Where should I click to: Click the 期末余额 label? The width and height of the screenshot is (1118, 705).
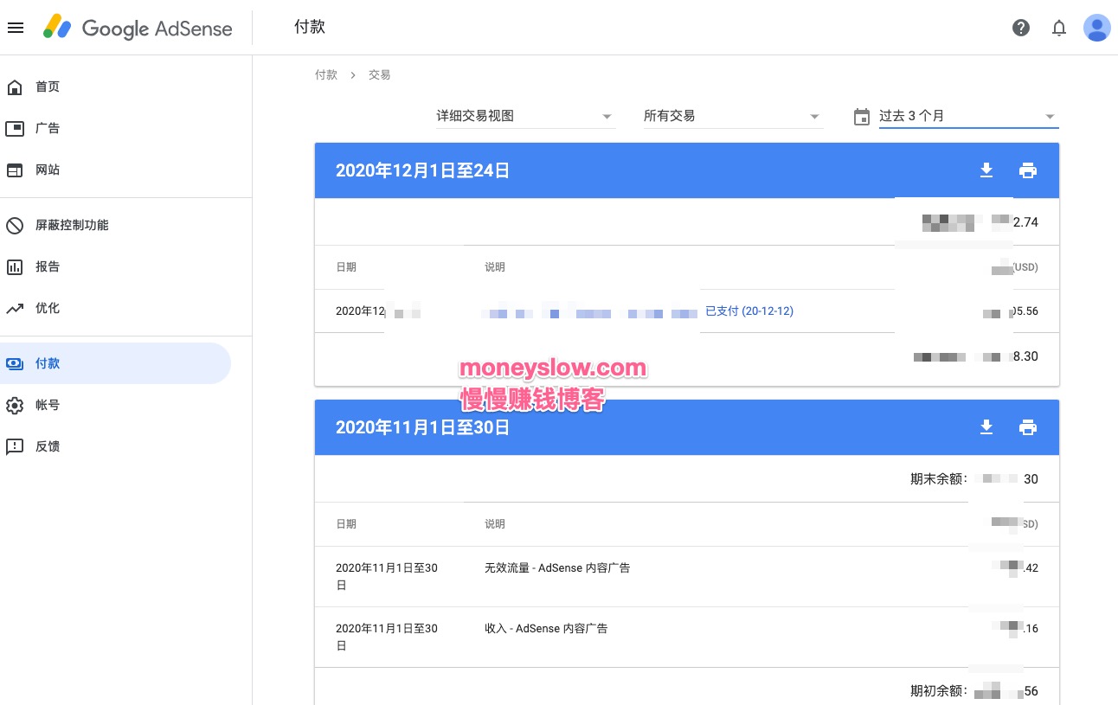[938, 479]
